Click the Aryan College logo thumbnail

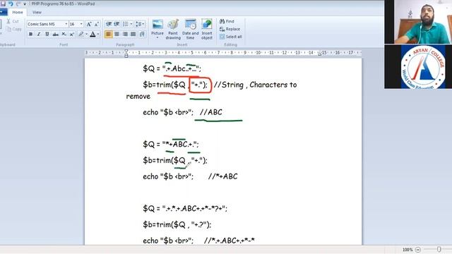tap(423, 67)
